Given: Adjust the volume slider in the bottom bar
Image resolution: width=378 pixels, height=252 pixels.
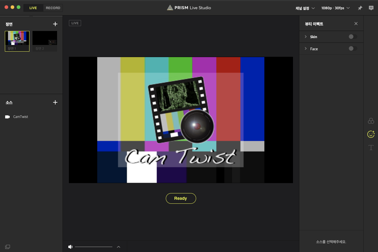Looking at the screenshot, I should [94, 247].
